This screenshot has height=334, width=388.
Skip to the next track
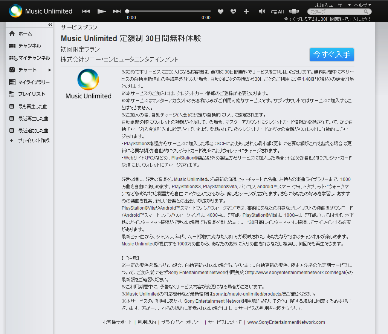tap(116, 11)
